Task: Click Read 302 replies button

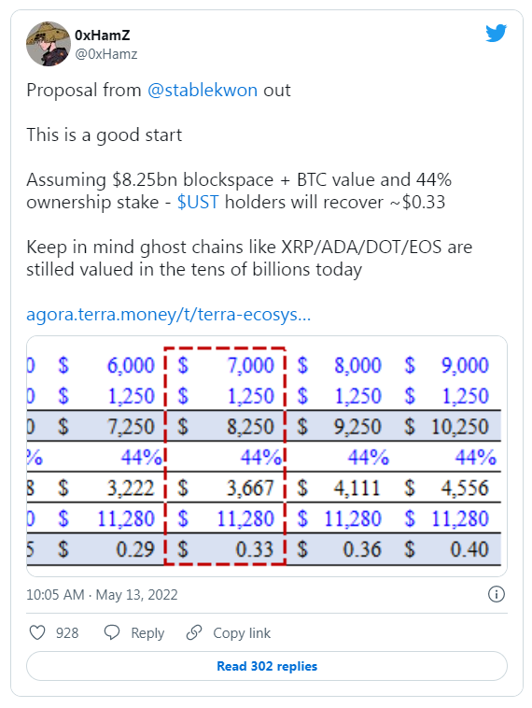Action: click(x=267, y=666)
